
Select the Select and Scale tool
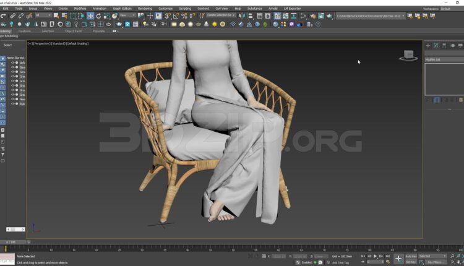pyautogui.click(x=106, y=15)
